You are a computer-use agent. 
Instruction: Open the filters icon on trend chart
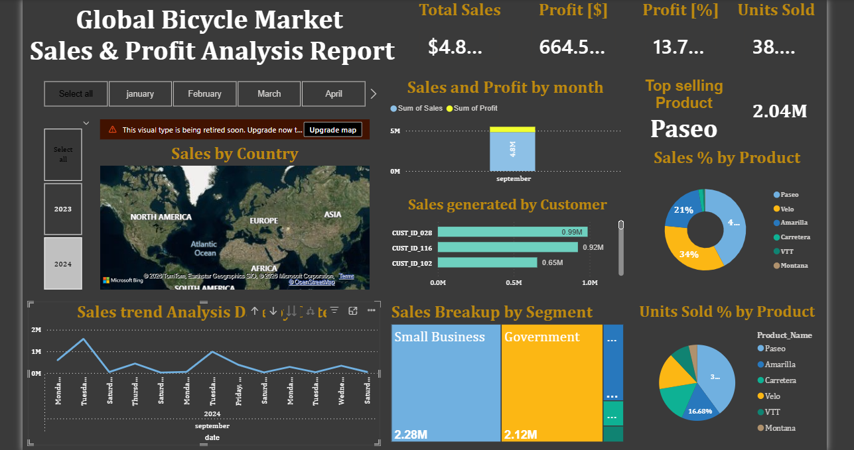coord(334,310)
